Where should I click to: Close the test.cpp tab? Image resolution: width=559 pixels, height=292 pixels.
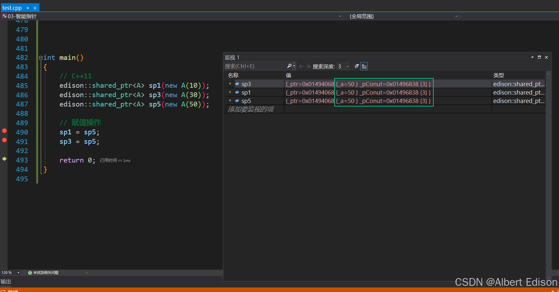pyautogui.click(x=35, y=8)
